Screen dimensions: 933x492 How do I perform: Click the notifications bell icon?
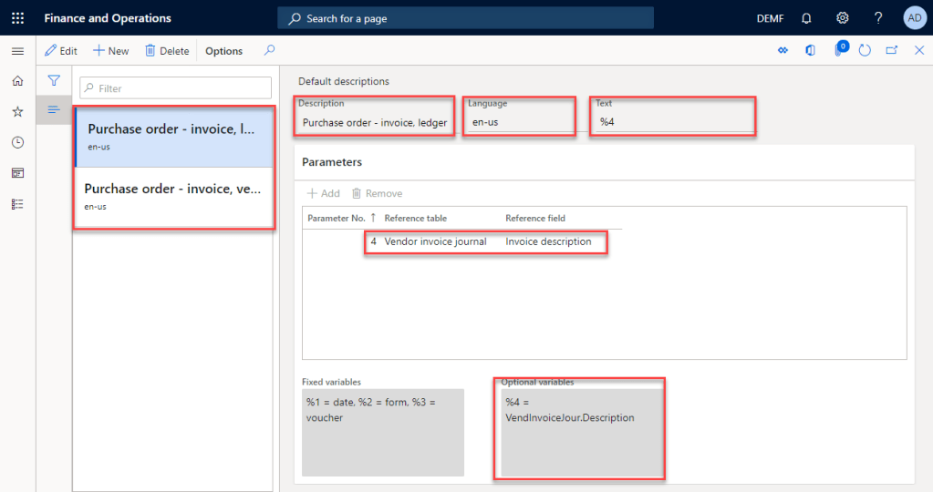pyautogui.click(x=806, y=18)
